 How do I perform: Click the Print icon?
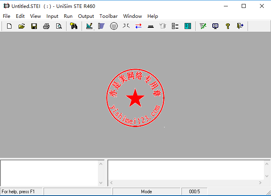pos(46,26)
